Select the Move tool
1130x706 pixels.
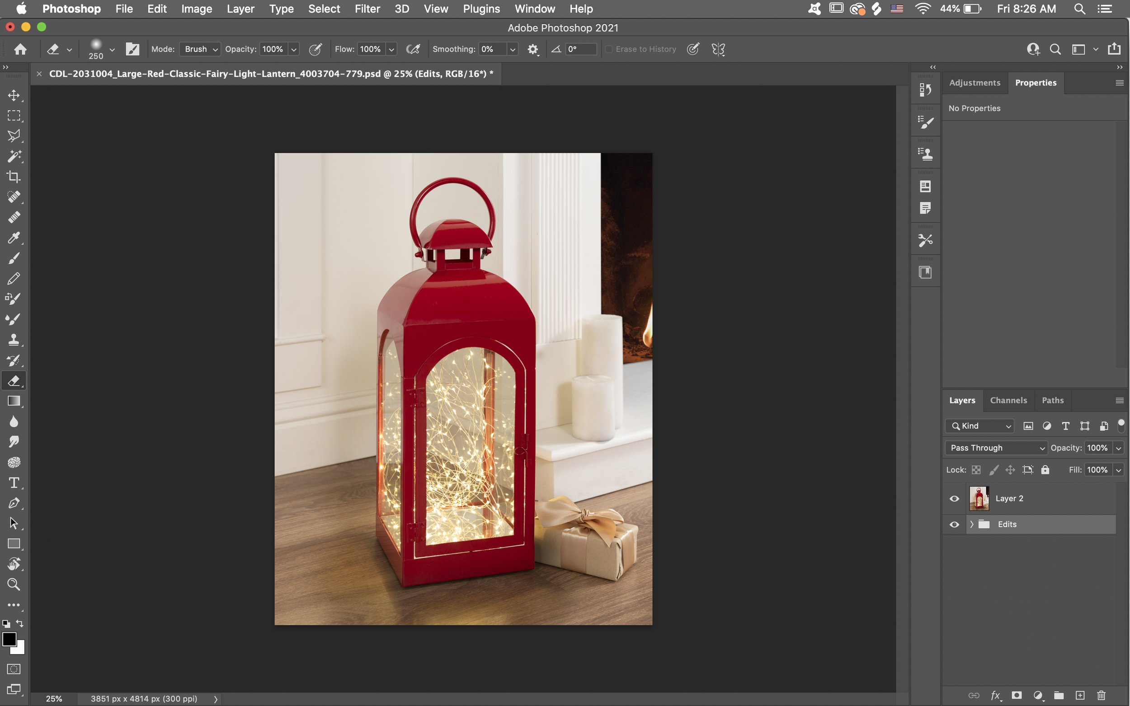[14, 95]
